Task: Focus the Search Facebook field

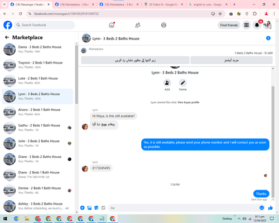Action: [45, 25]
